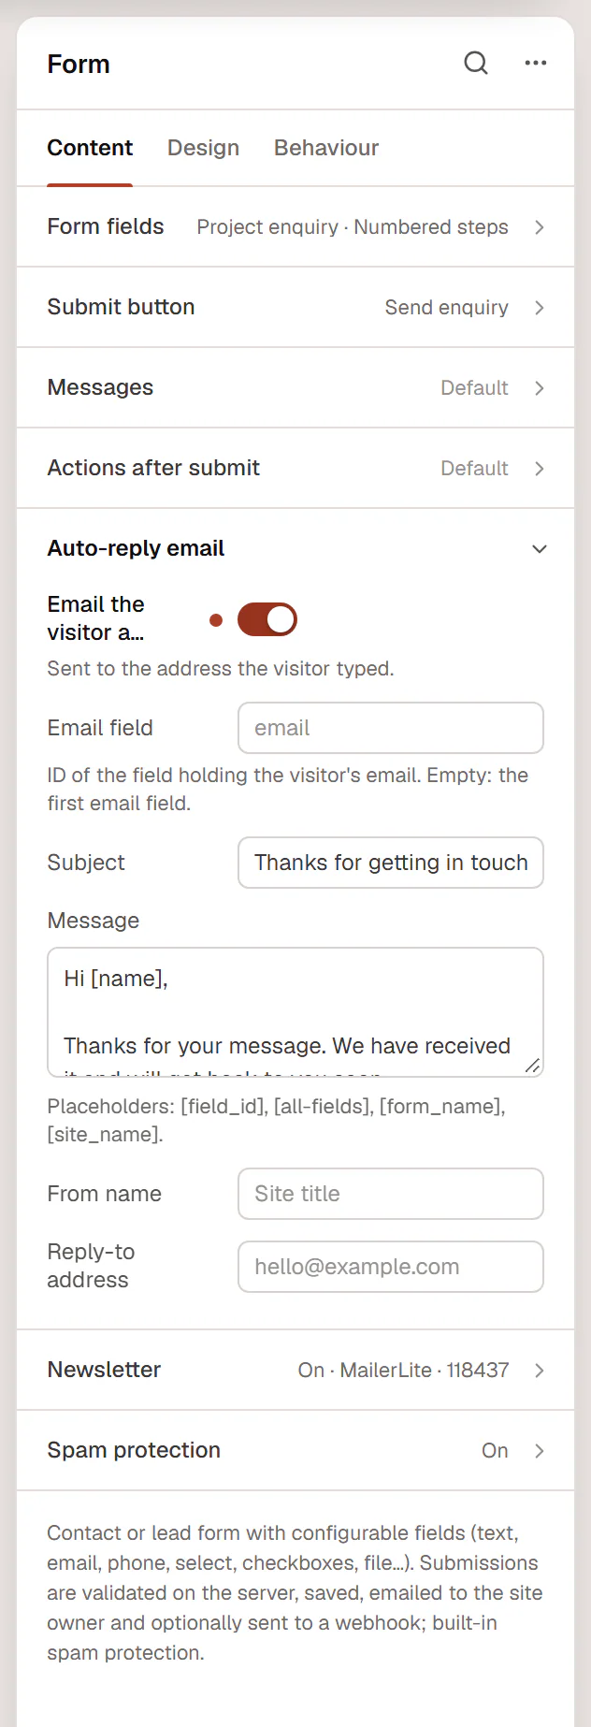Click the Newsletter row arrow icon
This screenshot has width=591, height=1727.
[x=540, y=1371]
